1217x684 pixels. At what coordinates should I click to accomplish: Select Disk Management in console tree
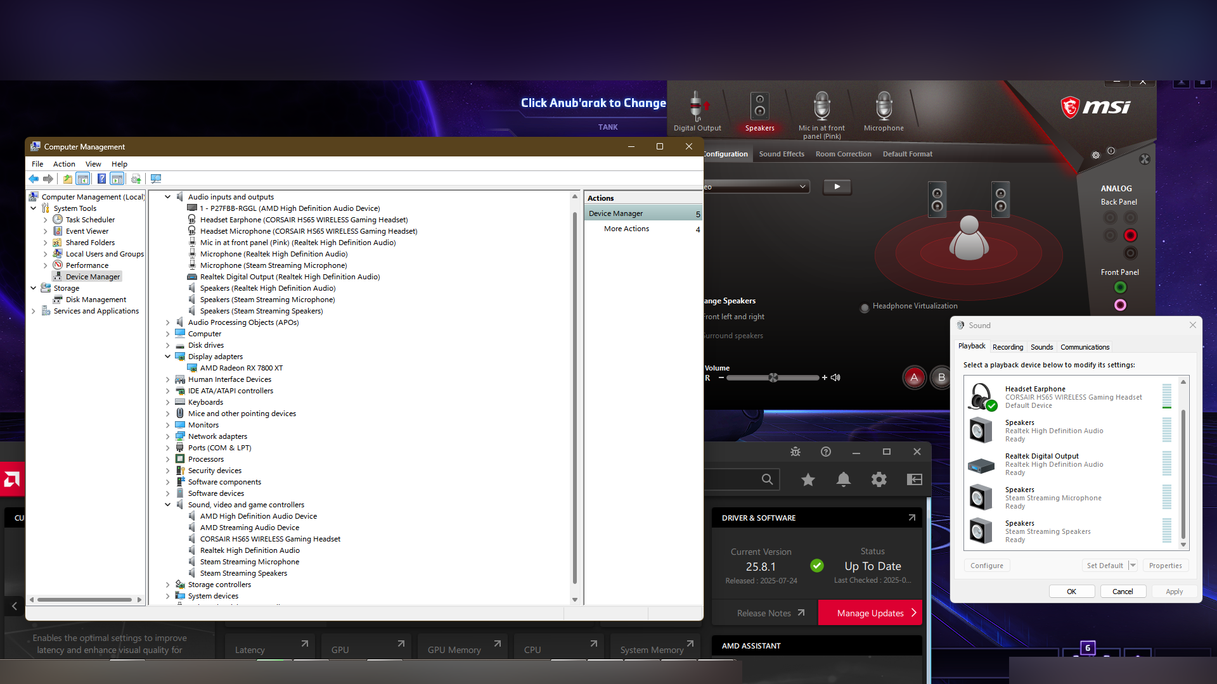click(x=96, y=300)
